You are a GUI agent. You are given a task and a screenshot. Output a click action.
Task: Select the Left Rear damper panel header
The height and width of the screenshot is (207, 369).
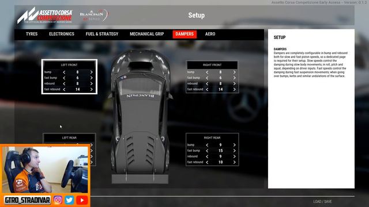pyautogui.click(x=69, y=138)
